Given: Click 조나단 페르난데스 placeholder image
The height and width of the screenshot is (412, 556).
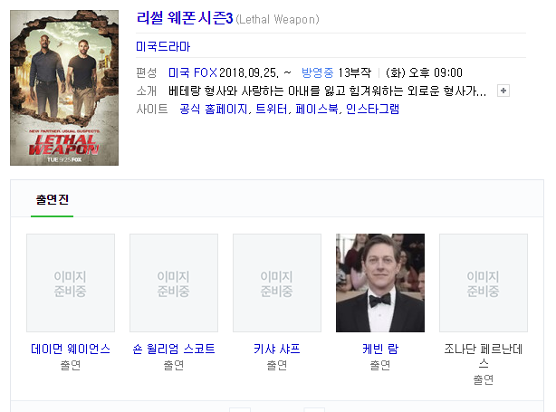Looking at the screenshot, I should click(x=484, y=283).
